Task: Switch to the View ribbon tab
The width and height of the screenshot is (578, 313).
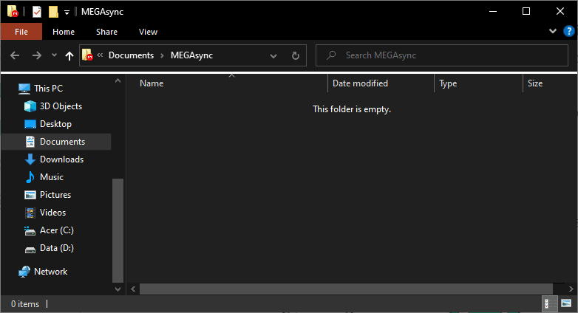Action: click(148, 32)
